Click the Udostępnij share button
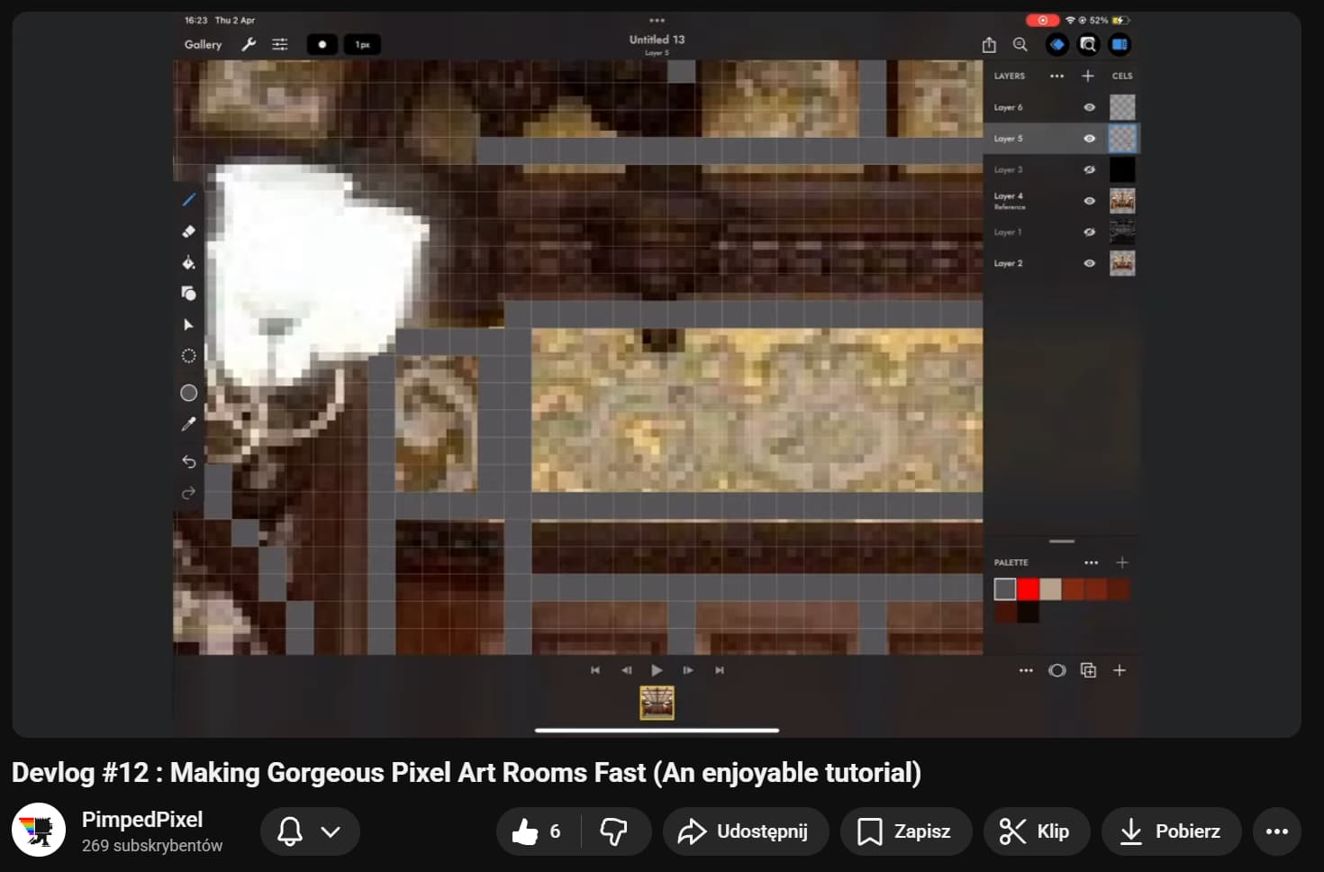 tap(745, 831)
